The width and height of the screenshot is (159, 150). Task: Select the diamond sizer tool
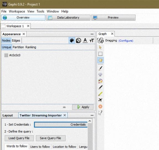tap(100, 75)
